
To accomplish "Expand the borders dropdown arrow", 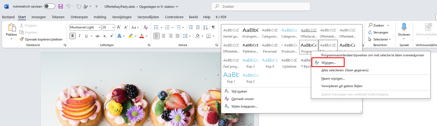I will [214, 36].
